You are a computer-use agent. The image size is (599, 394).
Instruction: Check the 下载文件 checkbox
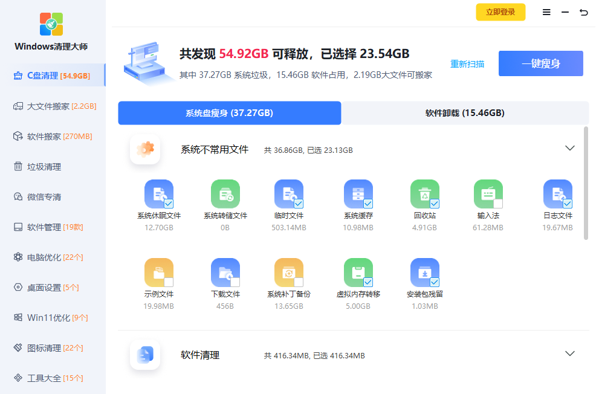coord(235,282)
